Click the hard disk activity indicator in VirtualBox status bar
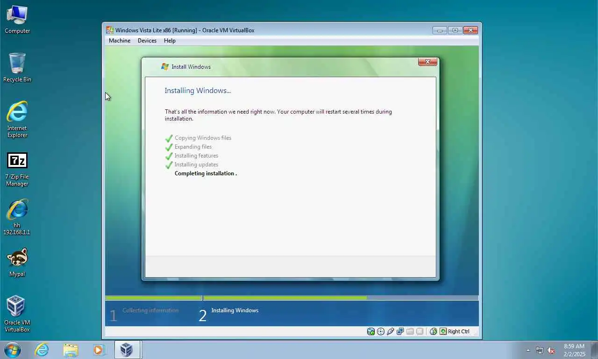 click(x=371, y=331)
